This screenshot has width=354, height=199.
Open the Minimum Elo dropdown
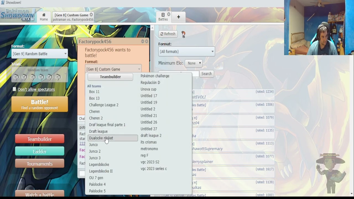coord(194,63)
